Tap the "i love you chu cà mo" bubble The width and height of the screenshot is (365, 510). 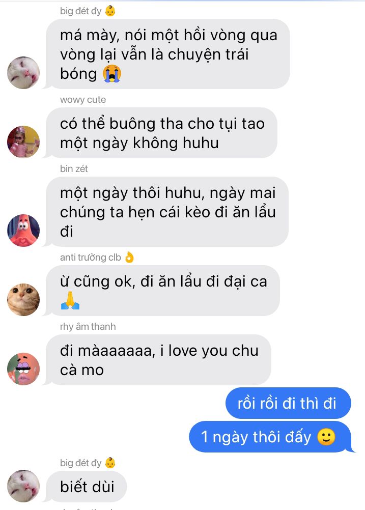(x=158, y=360)
